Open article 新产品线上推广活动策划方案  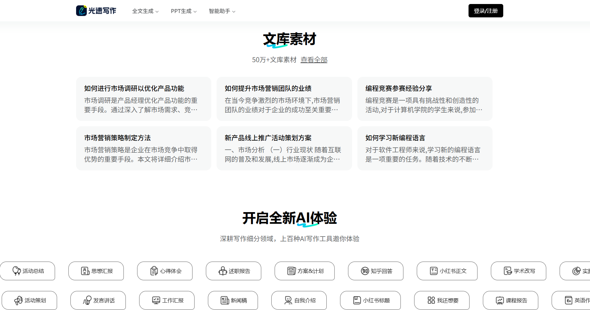(x=284, y=148)
